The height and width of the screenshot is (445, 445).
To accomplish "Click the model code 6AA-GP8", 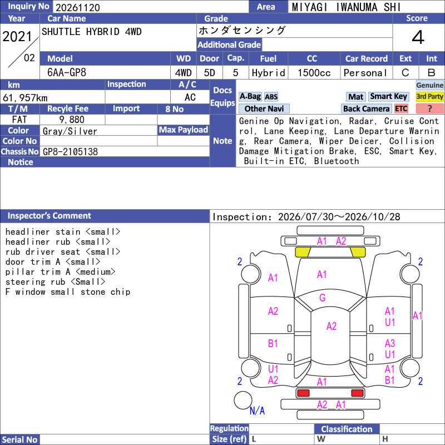I will coord(67,73).
